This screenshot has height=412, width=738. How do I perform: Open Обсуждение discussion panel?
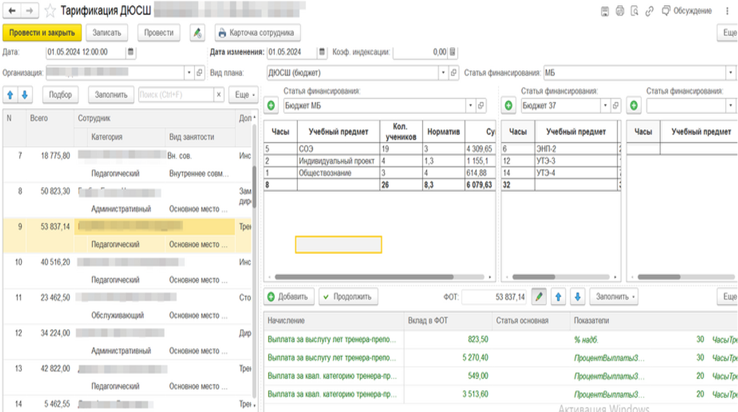tap(687, 11)
